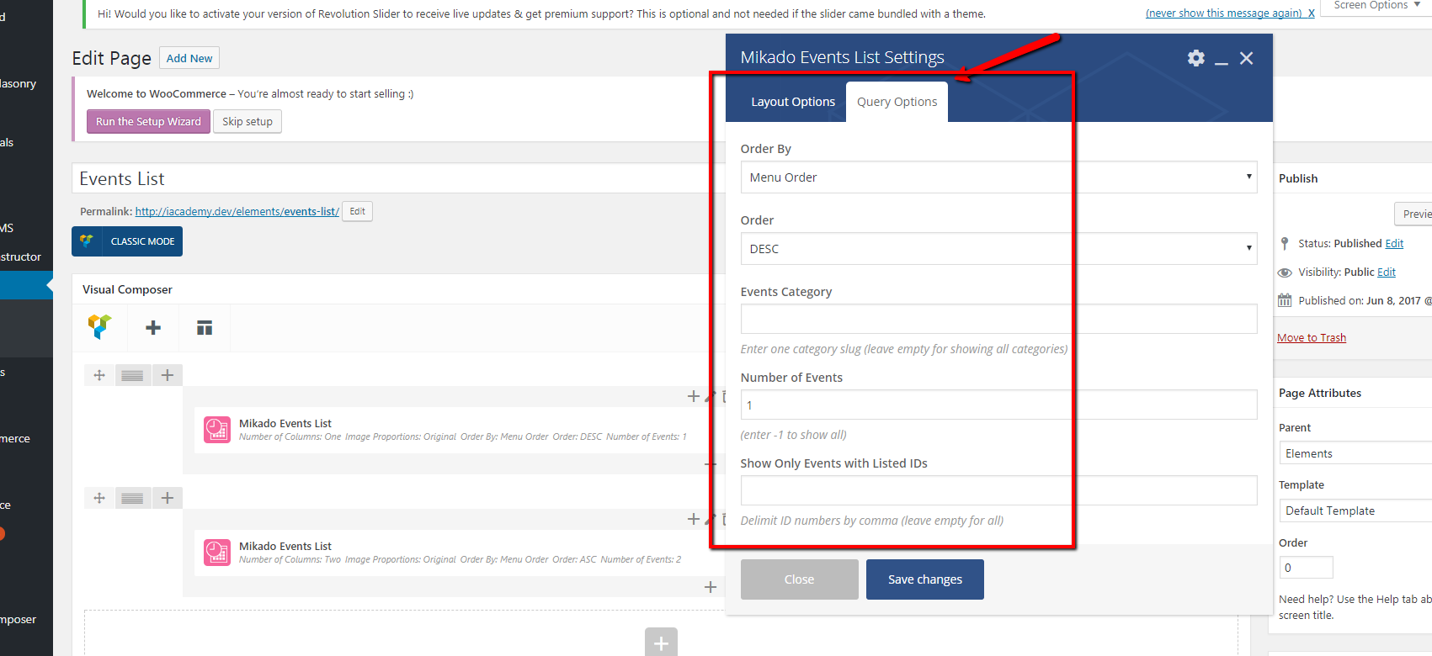Dismiss notice via never show this message again
The height and width of the screenshot is (656, 1432).
pos(1230,13)
